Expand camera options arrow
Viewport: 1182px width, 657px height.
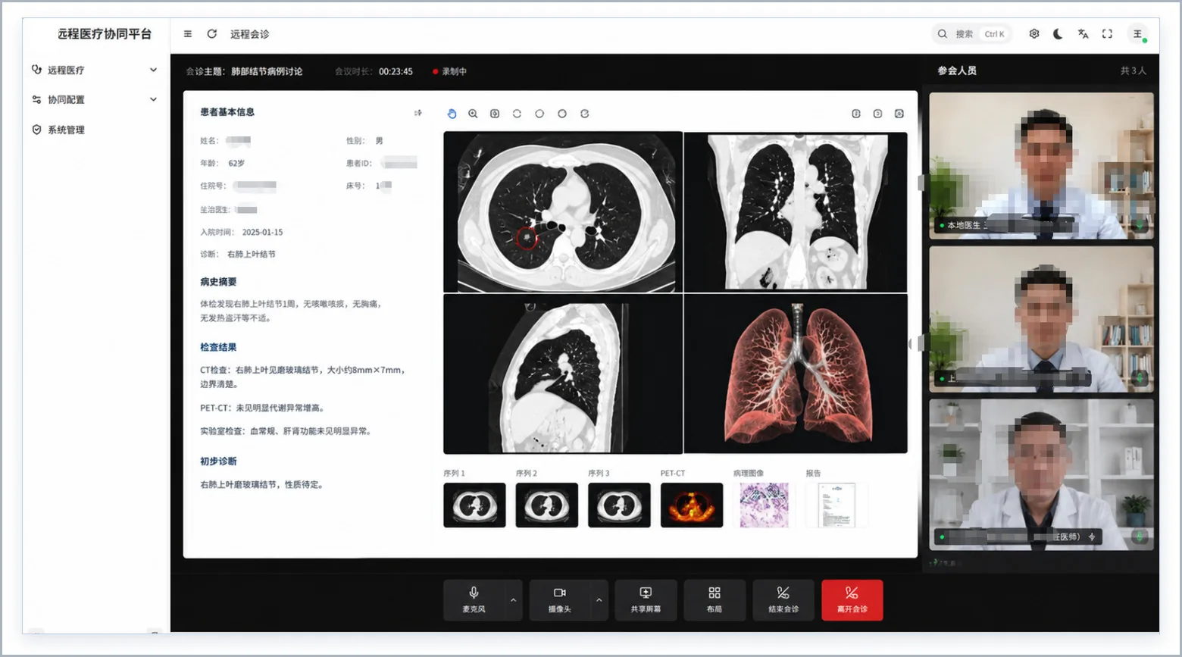599,600
